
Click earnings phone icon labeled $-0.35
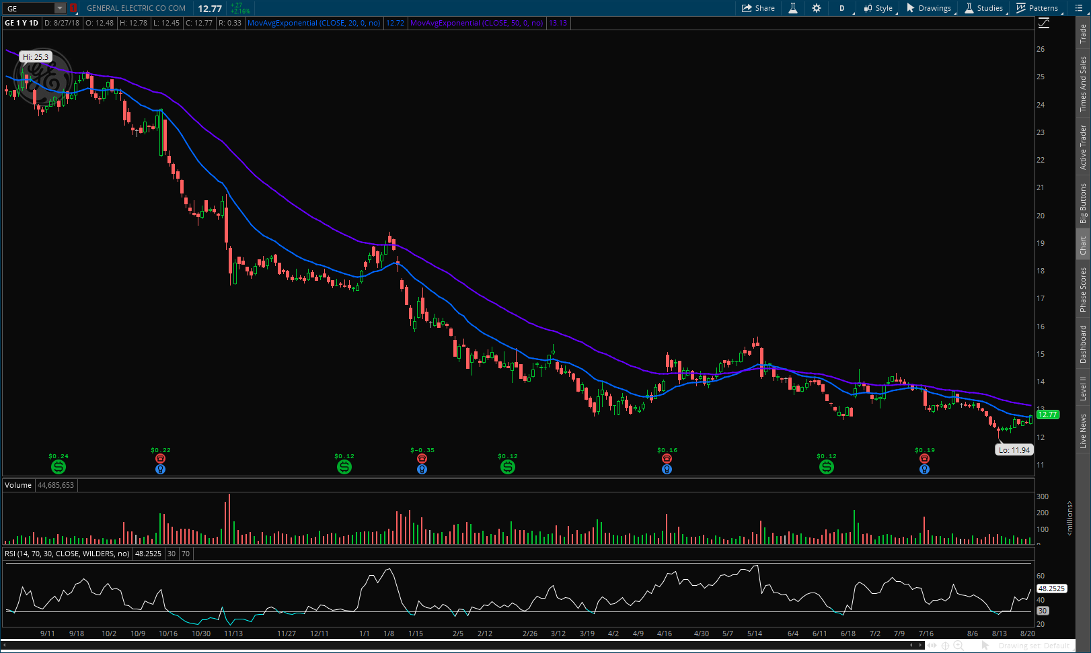coord(422,459)
